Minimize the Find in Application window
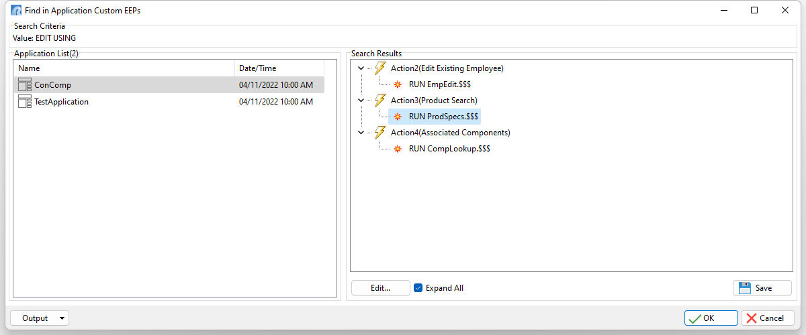806x335 pixels. coord(723,10)
